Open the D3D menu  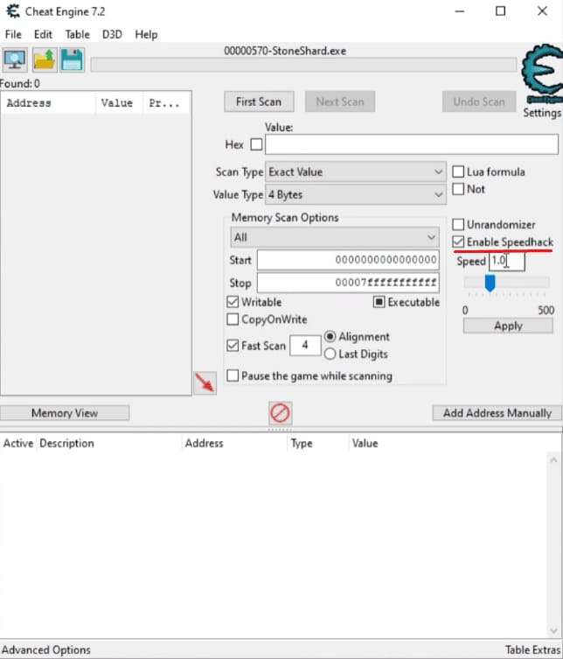pyautogui.click(x=112, y=34)
